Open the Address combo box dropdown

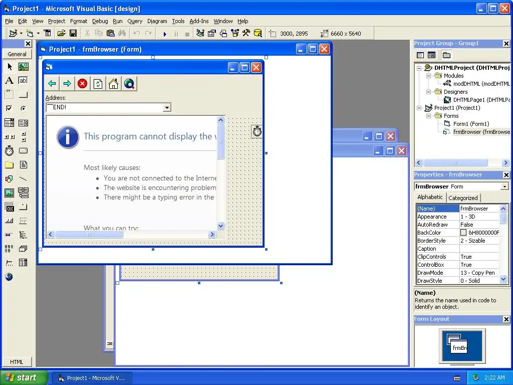point(167,107)
